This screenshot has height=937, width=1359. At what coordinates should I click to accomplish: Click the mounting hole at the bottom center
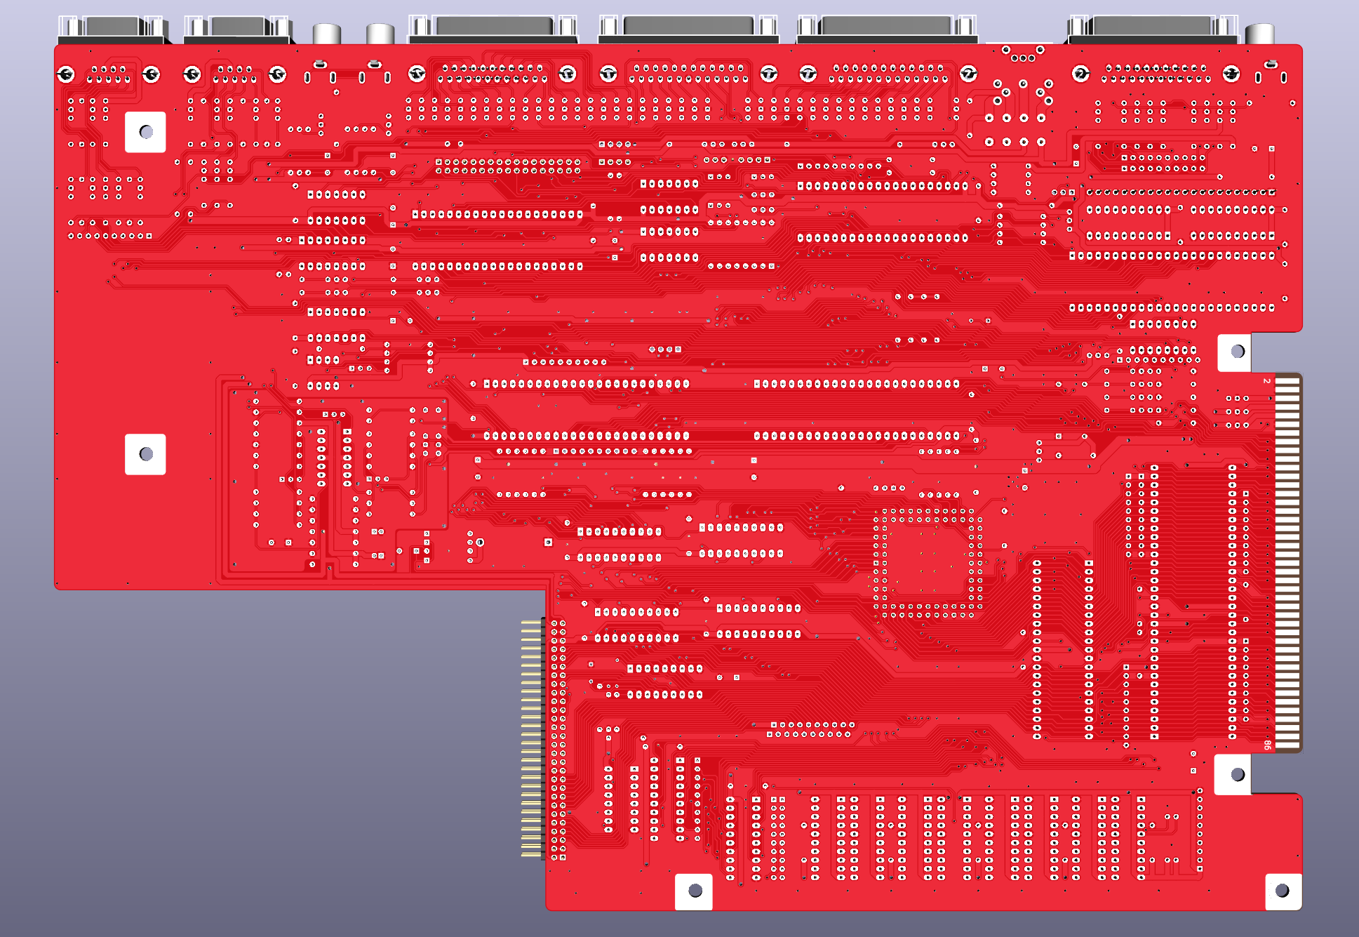click(x=695, y=891)
